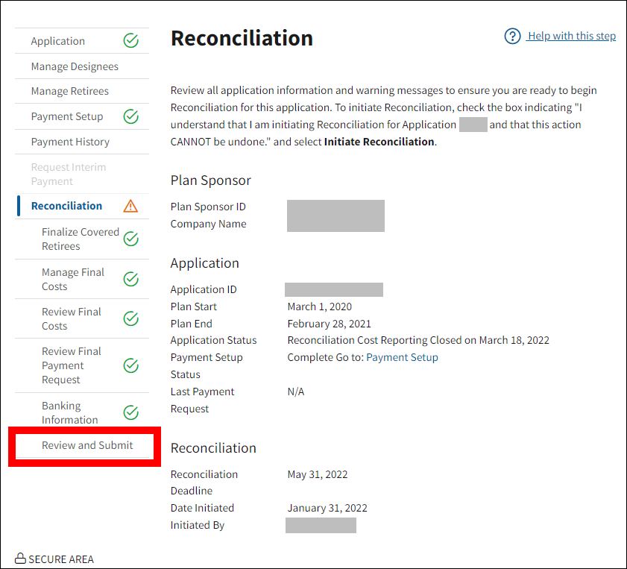The width and height of the screenshot is (627, 569).
Task: Click the Manage Final Costs checkmark icon
Action: click(130, 279)
